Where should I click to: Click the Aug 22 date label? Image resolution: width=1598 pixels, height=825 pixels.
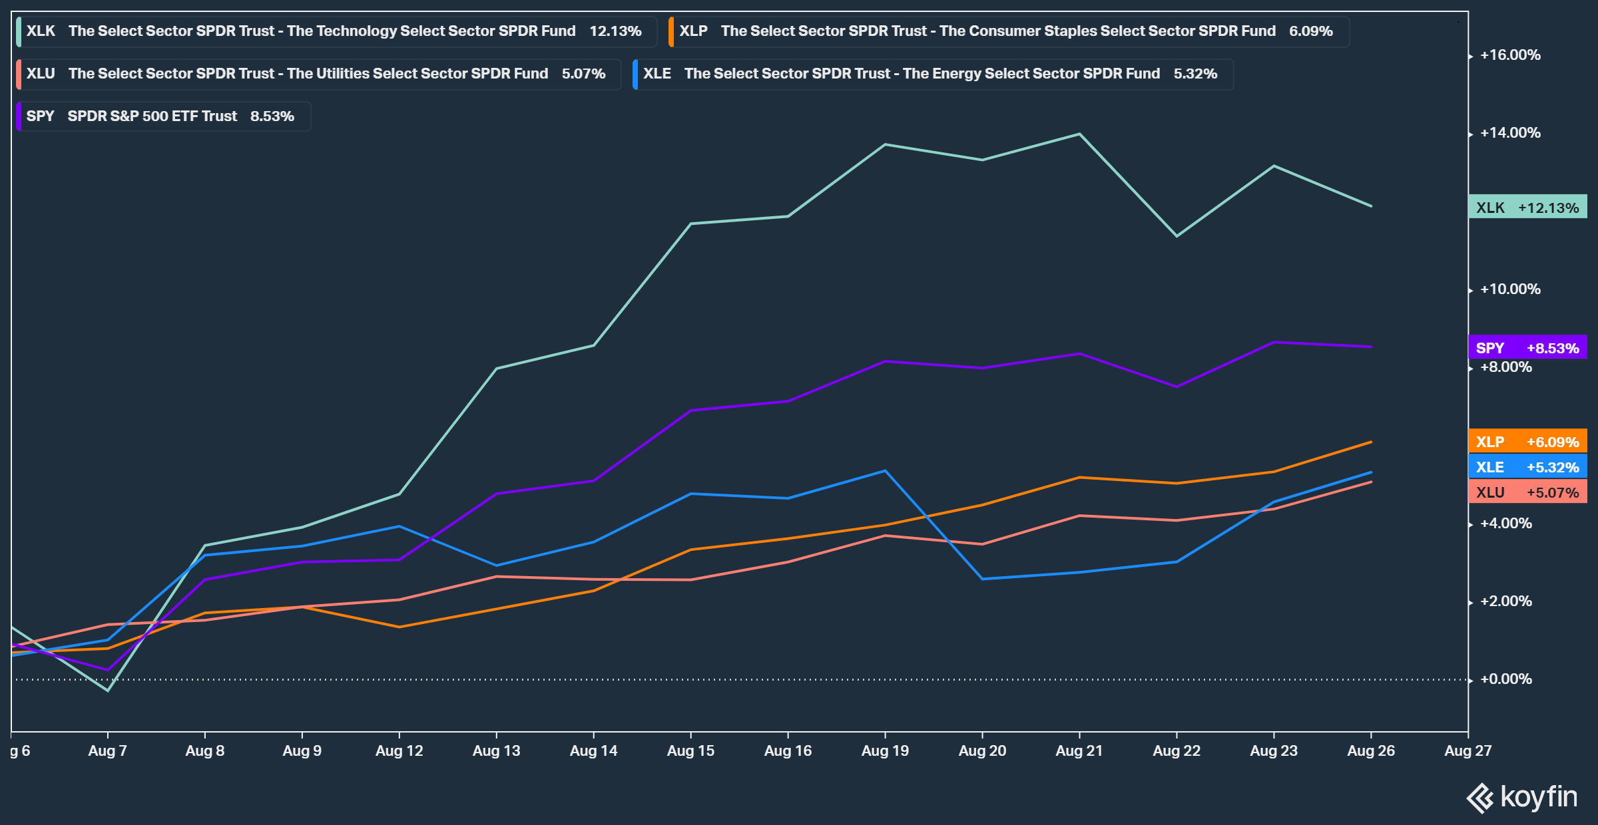pos(1177,751)
